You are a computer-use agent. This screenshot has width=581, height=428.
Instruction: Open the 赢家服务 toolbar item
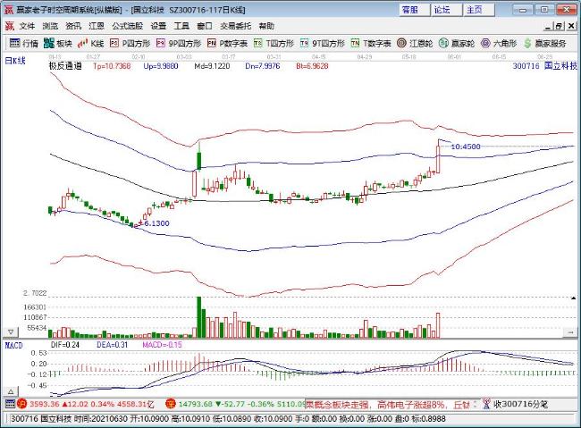pos(545,43)
